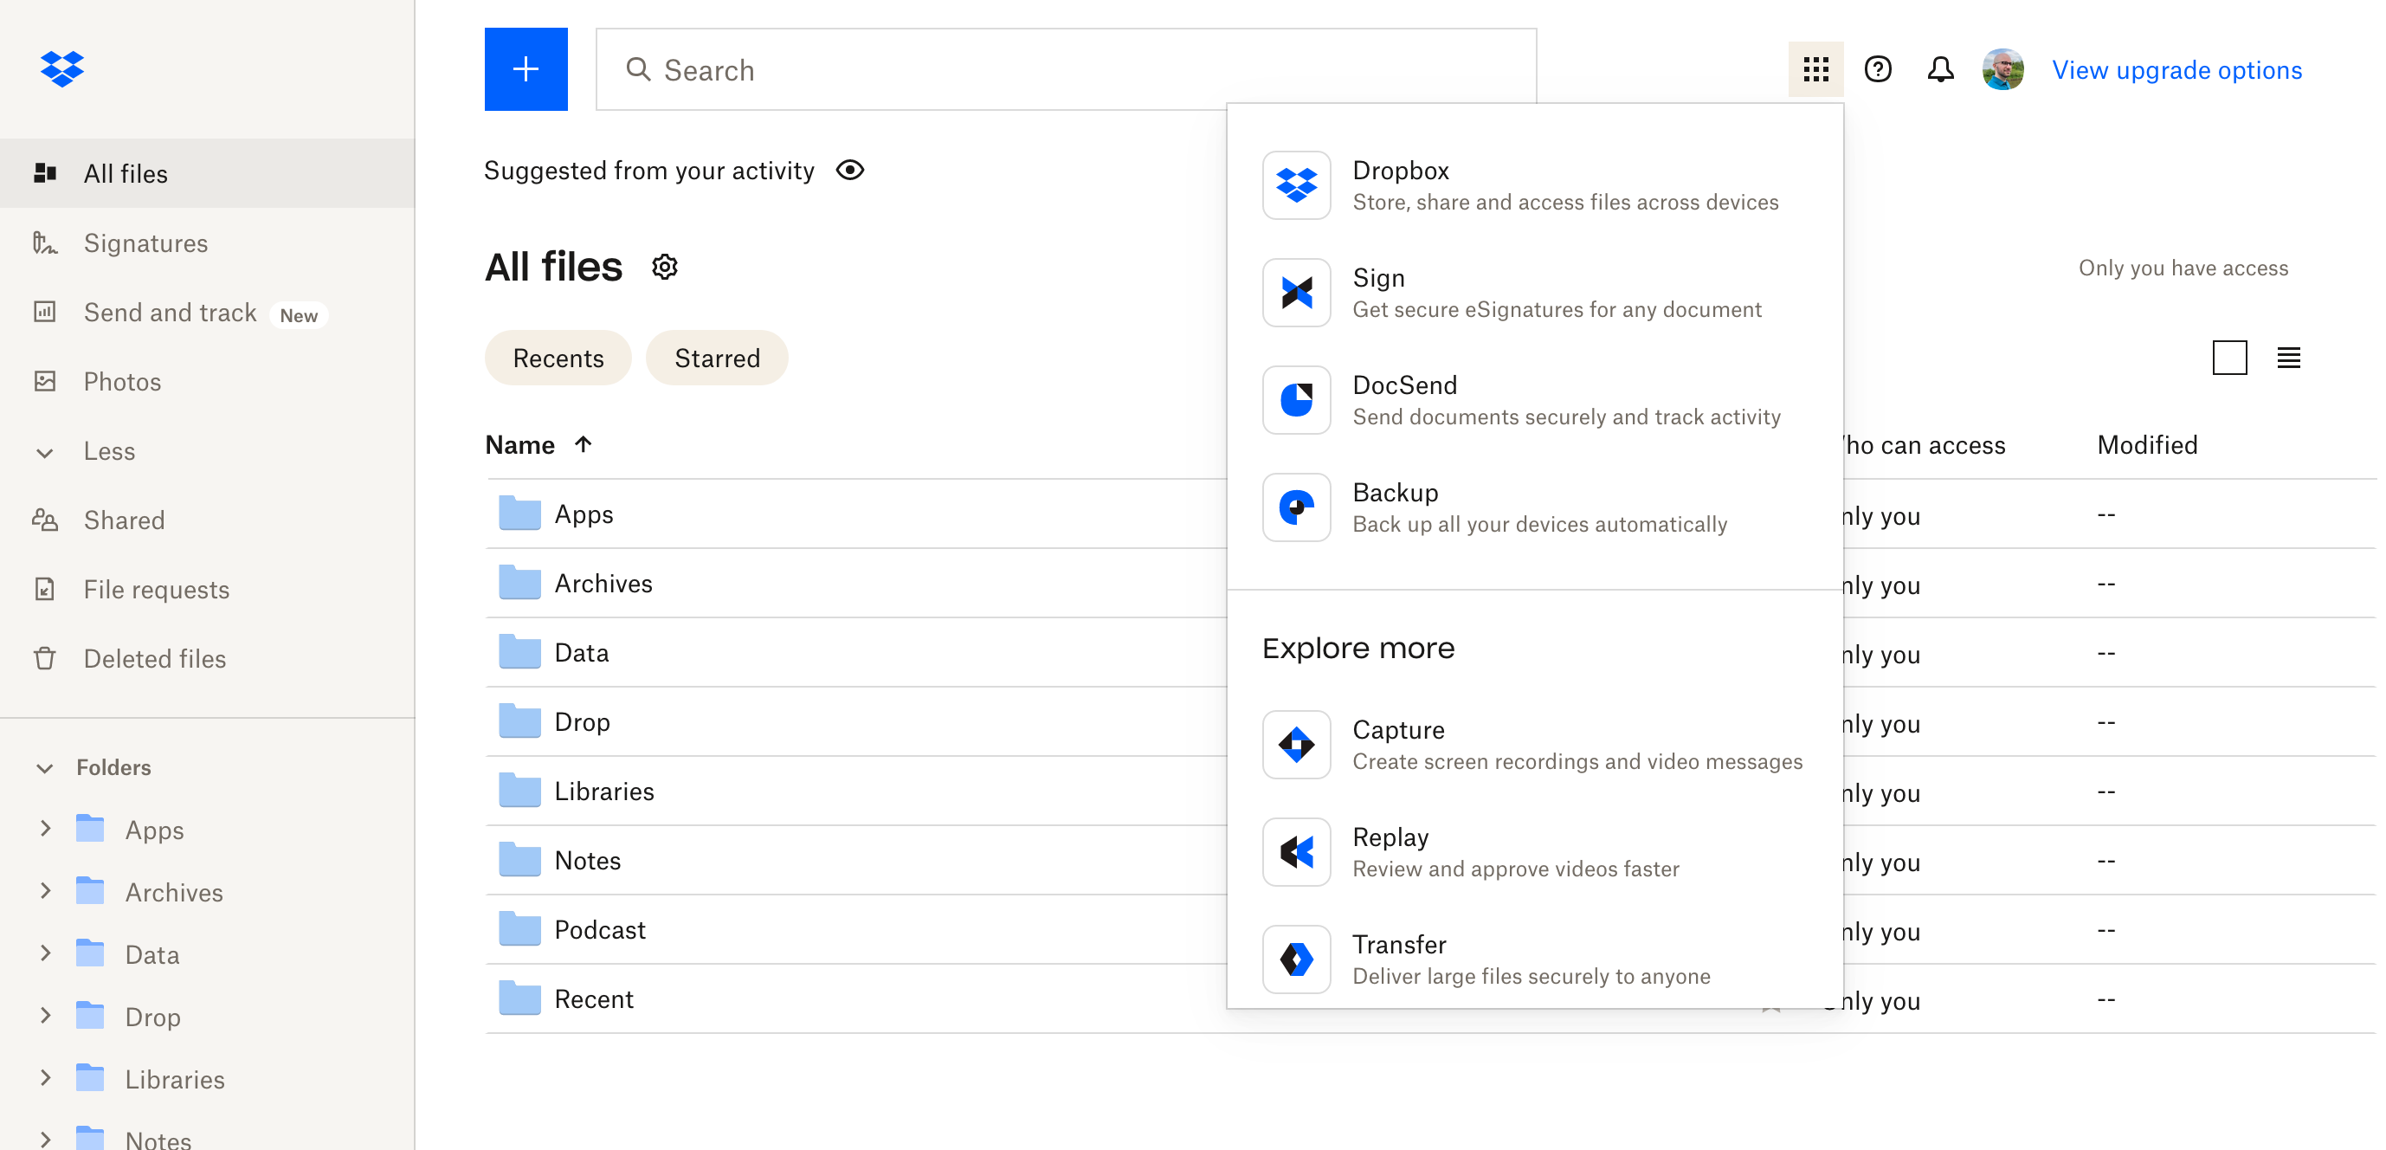
Task: Open the app grid launcher icon
Action: (x=1815, y=69)
